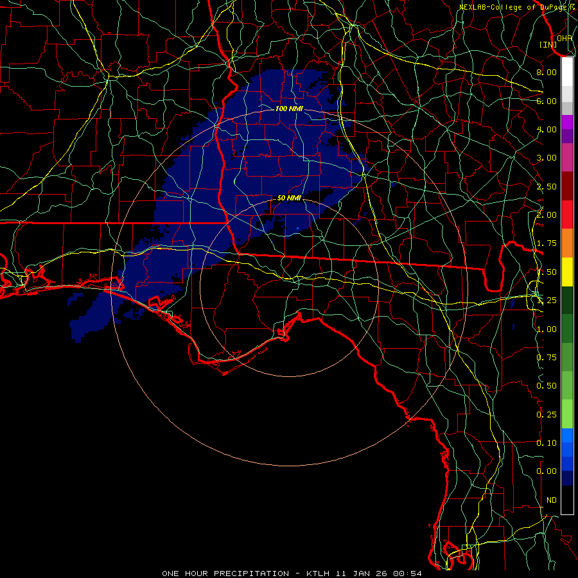Click the [IN] units label

548,44
